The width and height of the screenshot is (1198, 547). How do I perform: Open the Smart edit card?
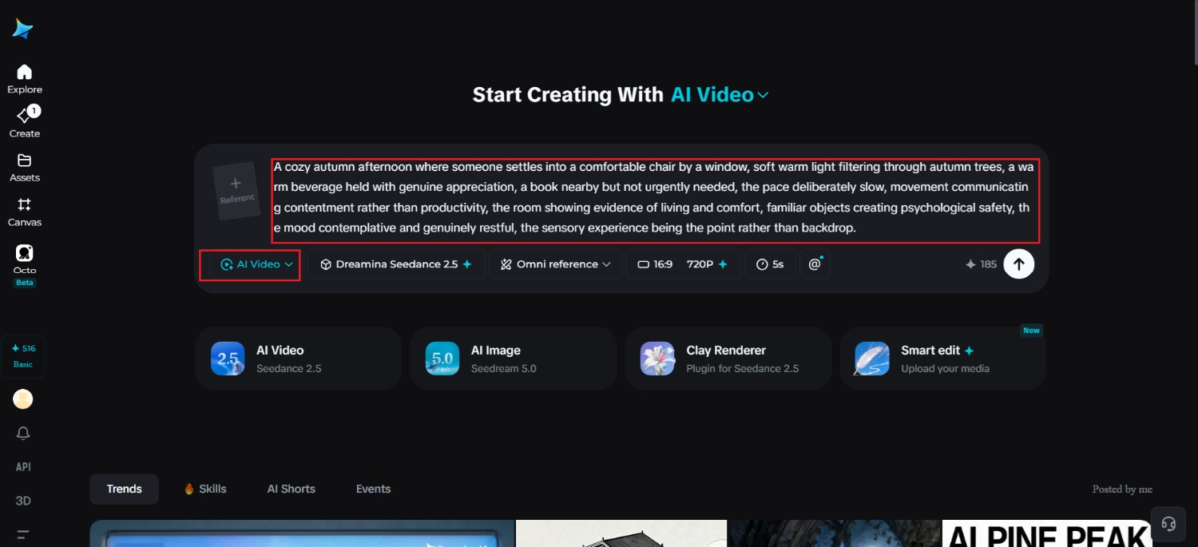(943, 359)
